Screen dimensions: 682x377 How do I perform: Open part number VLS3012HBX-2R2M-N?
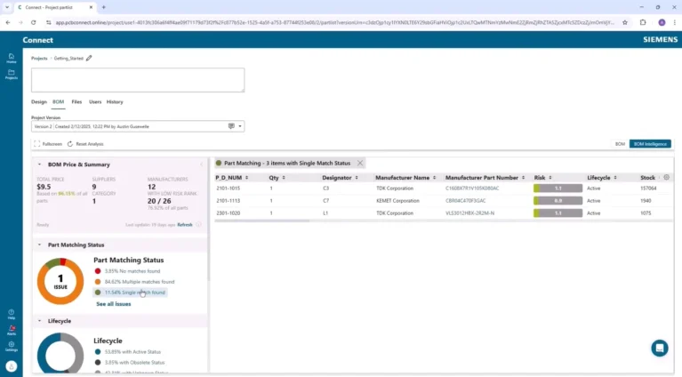tap(469, 213)
